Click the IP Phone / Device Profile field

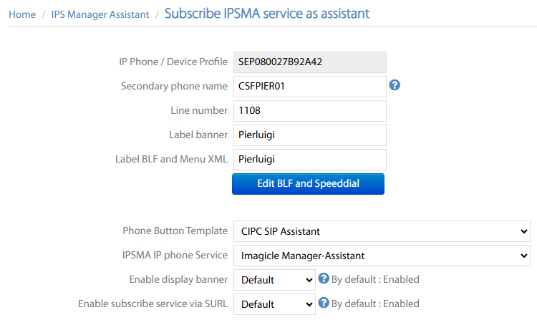(309, 62)
